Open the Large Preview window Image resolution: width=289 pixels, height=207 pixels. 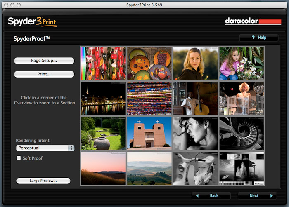point(43,181)
